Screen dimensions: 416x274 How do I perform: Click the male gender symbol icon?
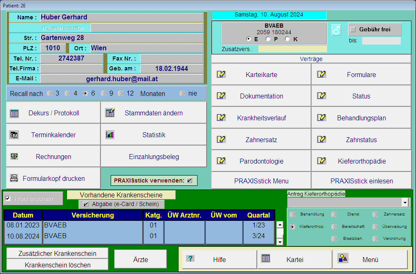click(x=337, y=30)
